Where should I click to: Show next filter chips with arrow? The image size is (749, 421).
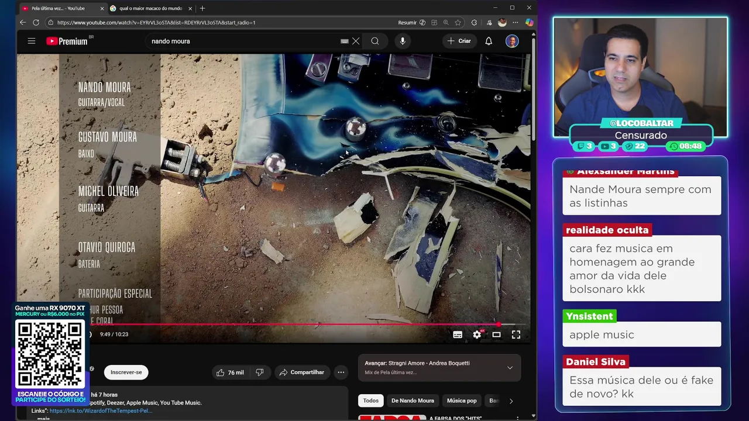point(511,401)
